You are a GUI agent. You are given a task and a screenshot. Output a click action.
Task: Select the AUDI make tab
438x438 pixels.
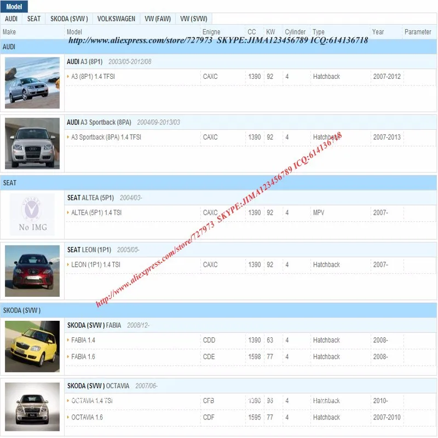(11, 19)
